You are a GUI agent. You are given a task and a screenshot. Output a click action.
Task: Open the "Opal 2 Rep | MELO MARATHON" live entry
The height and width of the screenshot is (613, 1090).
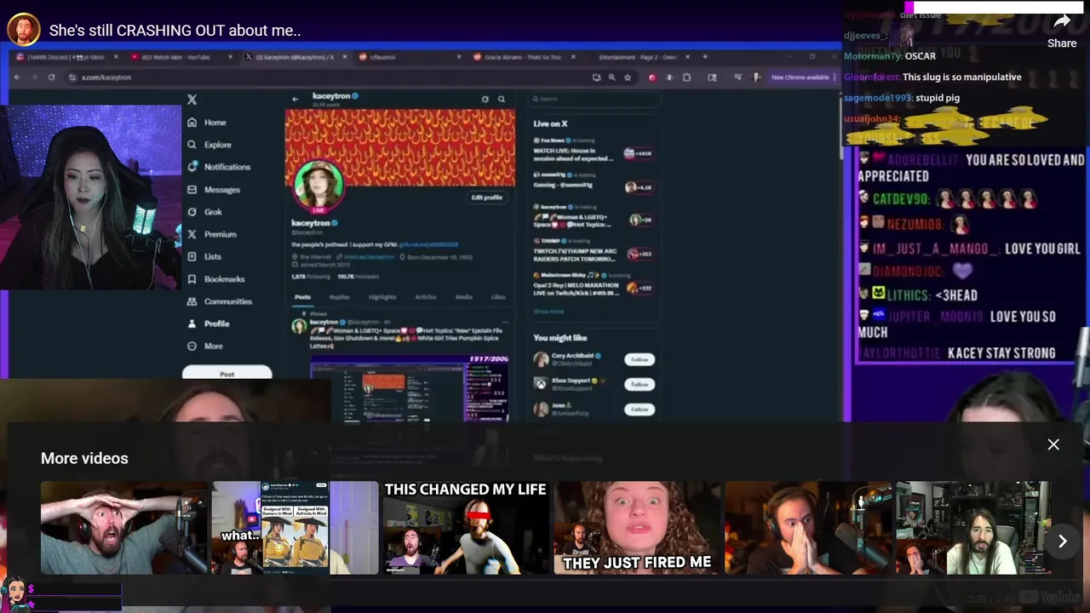(x=594, y=287)
